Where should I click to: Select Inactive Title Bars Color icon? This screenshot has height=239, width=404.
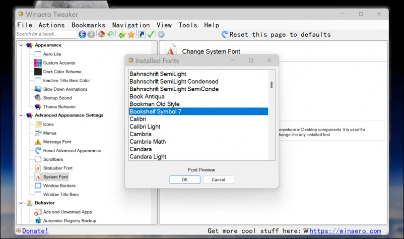point(38,81)
